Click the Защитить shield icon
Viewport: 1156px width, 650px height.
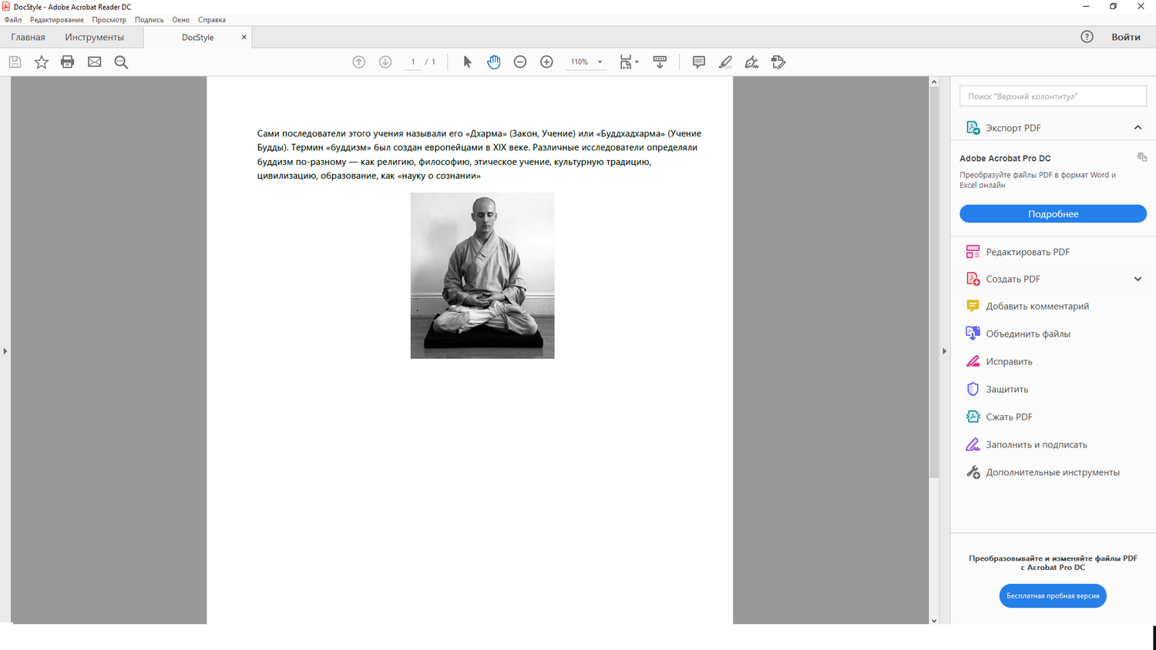click(x=973, y=389)
